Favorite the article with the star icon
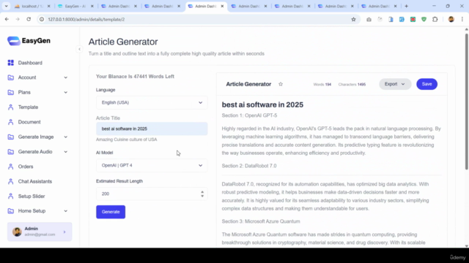 click(x=281, y=84)
